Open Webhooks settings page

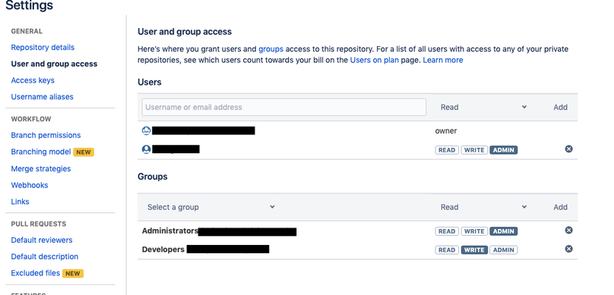coord(30,185)
